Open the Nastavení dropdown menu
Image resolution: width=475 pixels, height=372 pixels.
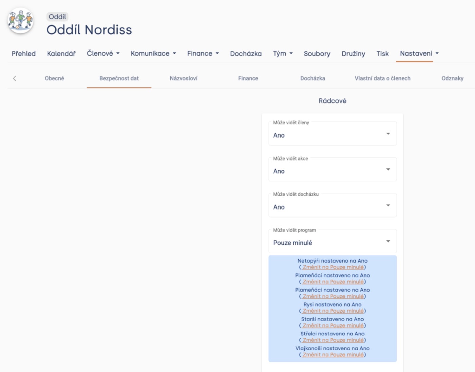419,53
